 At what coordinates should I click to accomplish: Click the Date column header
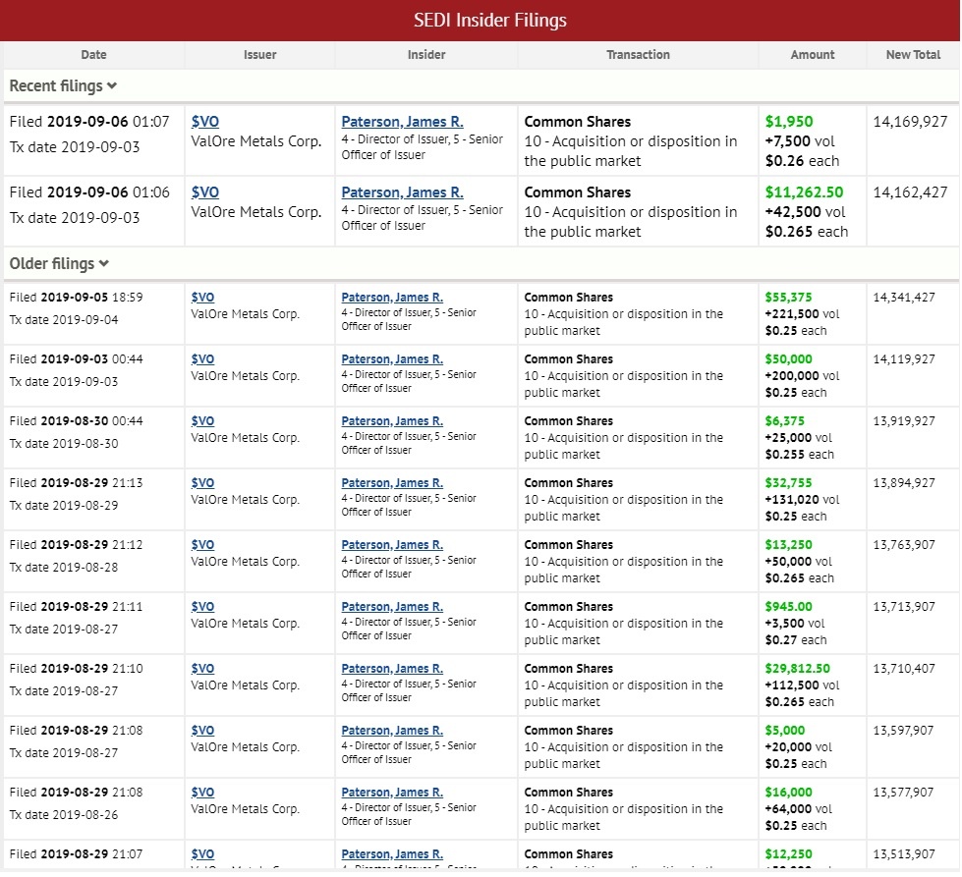(94, 55)
